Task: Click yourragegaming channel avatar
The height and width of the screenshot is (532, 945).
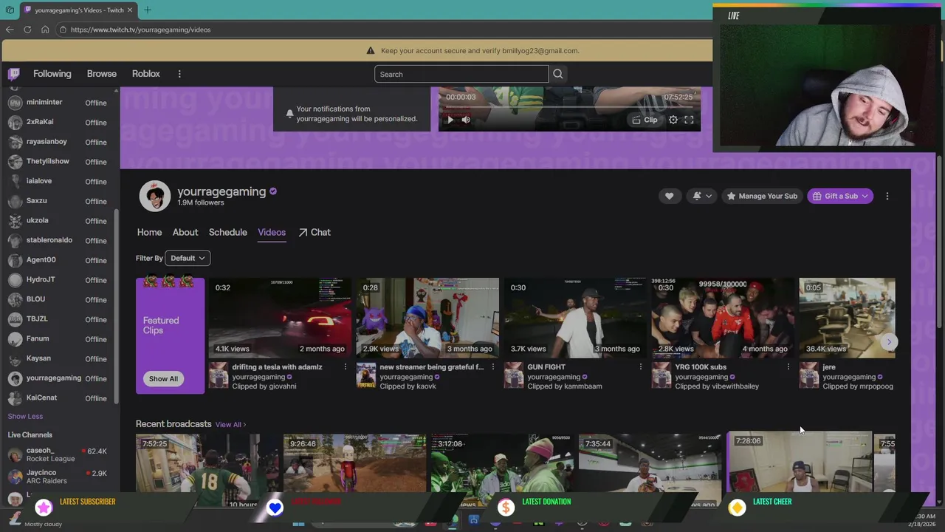Action: [155, 196]
